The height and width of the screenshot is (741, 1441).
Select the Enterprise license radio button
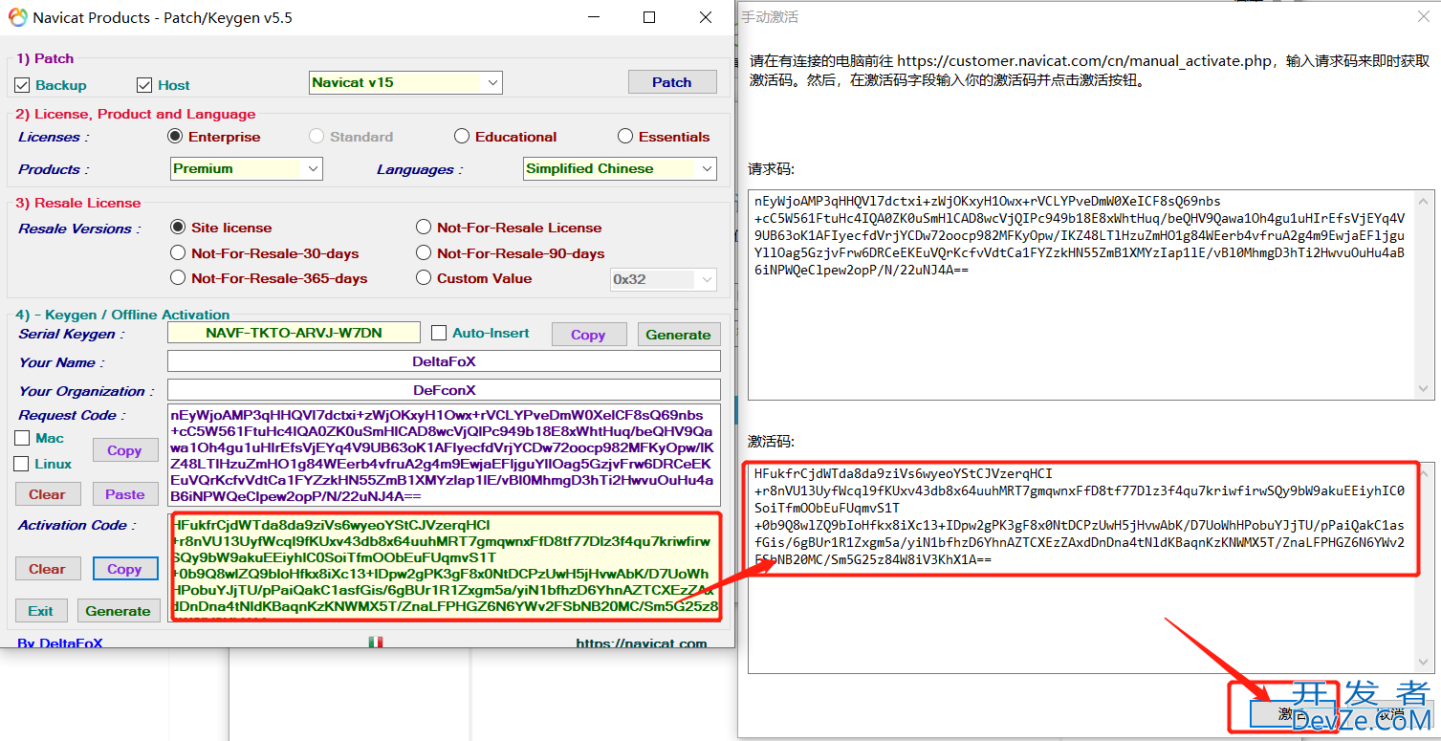[x=175, y=137]
